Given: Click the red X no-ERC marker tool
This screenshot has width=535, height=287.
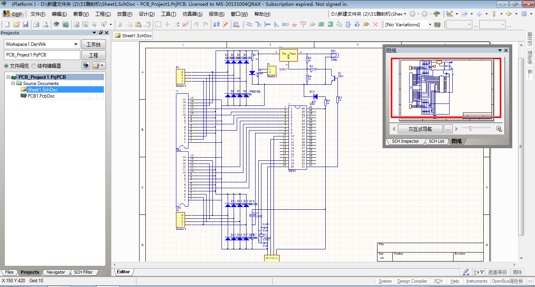Looking at the screenshot, I should (375, 24).
